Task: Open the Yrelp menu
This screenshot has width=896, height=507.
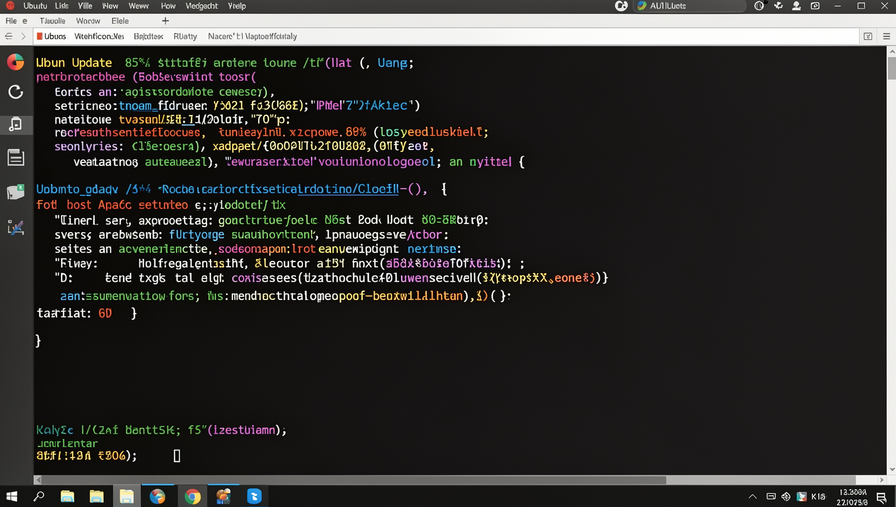Action: 237,6
